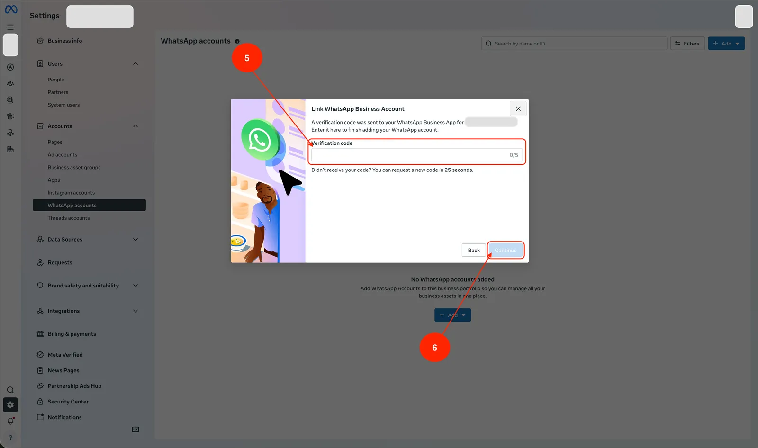Click the "Settings" page heading
Image resolution: width=758 pixels, height=448 pixels.
point(45,16)
